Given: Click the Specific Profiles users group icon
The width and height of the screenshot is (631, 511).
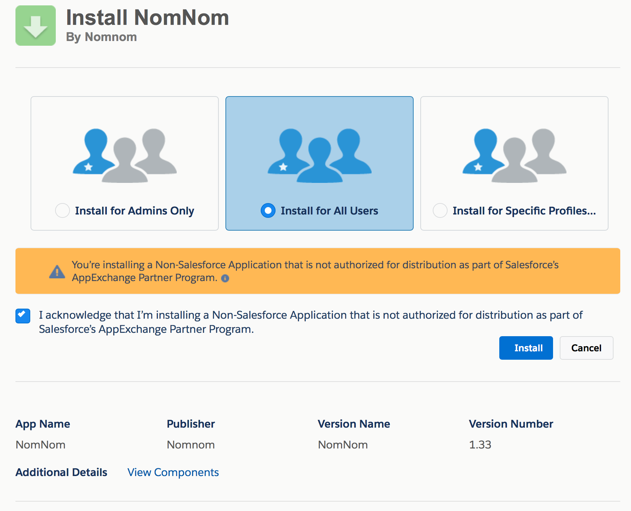Looking at the screenshot, I should click(514, 155).
